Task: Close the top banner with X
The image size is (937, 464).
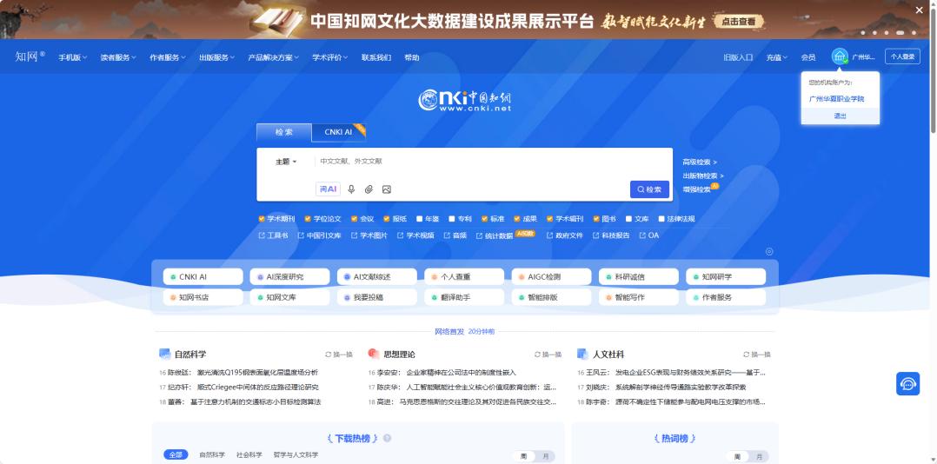Action: [x=919, y=10]
